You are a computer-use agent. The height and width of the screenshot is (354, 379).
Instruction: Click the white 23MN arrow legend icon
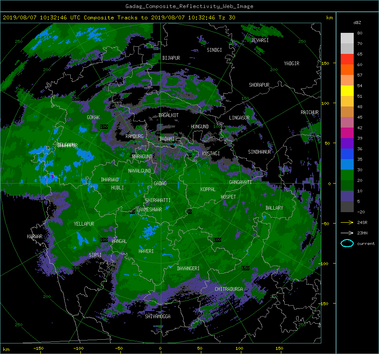(x=347, y=233)
